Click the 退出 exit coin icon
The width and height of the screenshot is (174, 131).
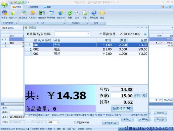pos(102,14)
